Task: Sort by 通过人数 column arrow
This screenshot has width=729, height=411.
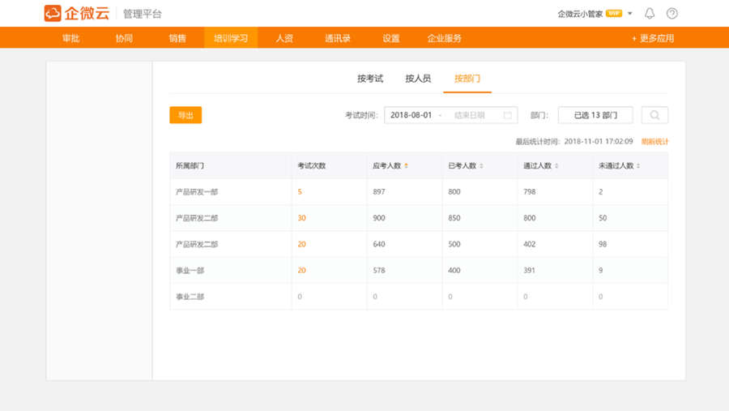Action: 556,165
